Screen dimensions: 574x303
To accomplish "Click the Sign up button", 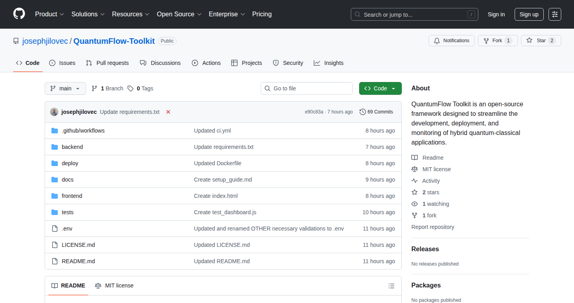I will 529,14.
